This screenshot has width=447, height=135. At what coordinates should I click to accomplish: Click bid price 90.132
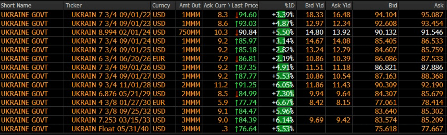(x=386, y=32)
